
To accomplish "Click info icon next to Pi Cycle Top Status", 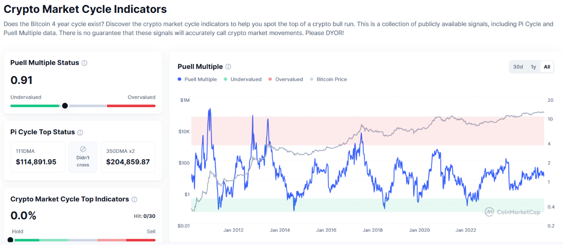I will click(80, 133).
